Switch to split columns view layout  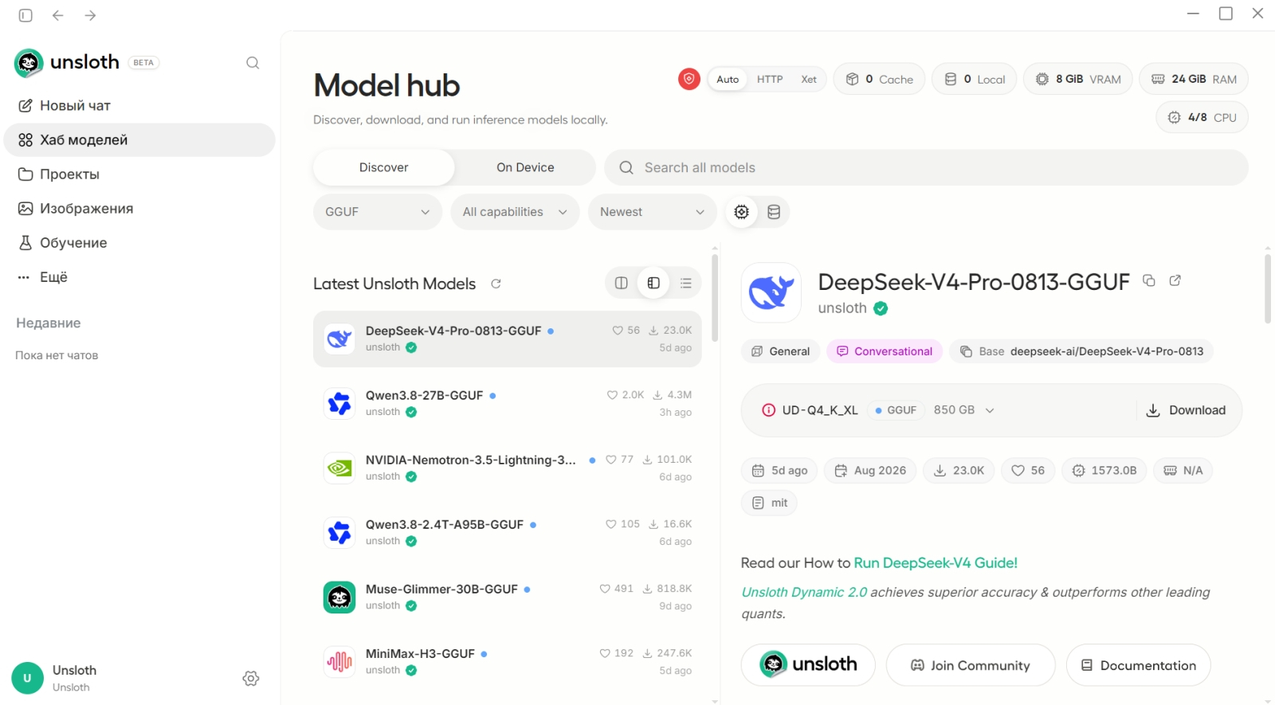(x=622, y=283)
